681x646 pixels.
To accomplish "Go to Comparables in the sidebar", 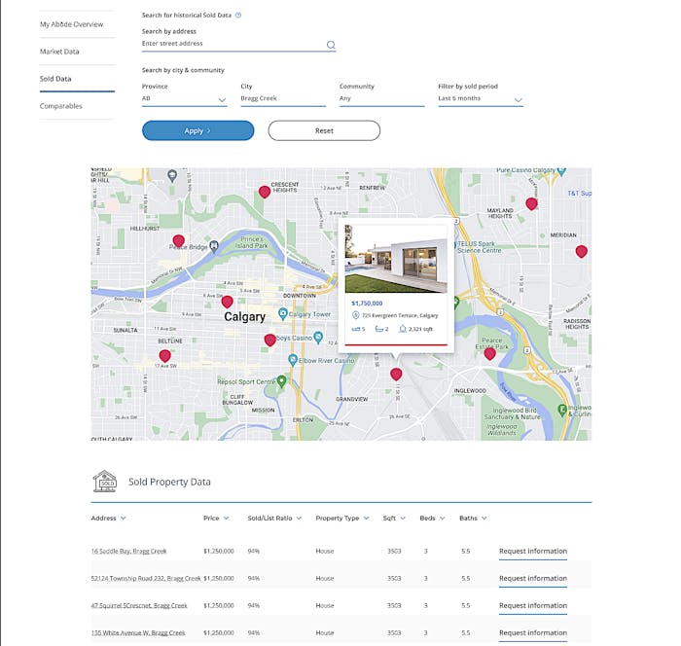I will pos(61,106).
